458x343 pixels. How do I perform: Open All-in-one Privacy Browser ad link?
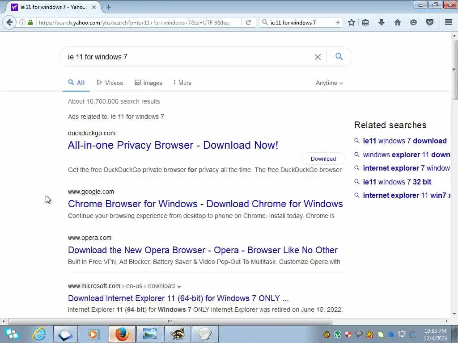point(173,145)
